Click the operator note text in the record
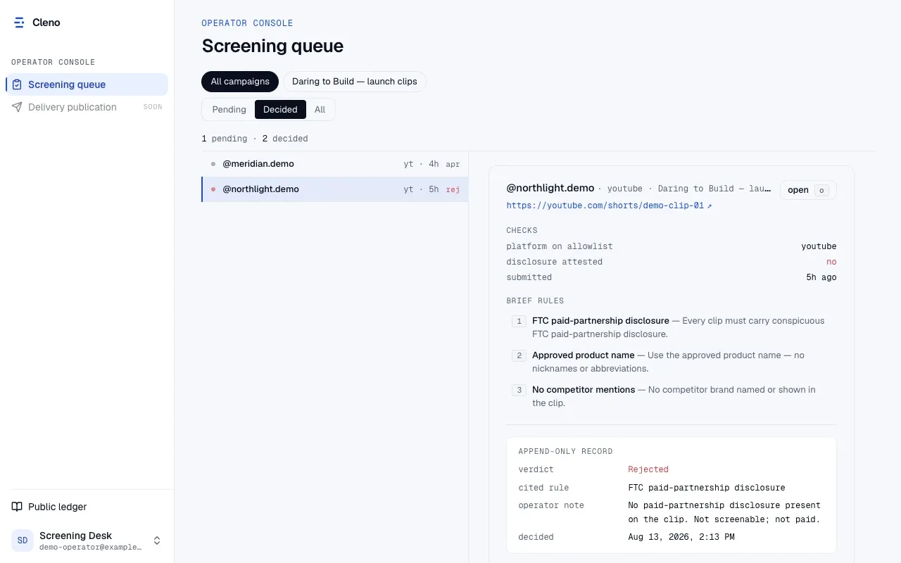This screenshot has height=563, width=901. pyautogui.click(x=724, y=512)
